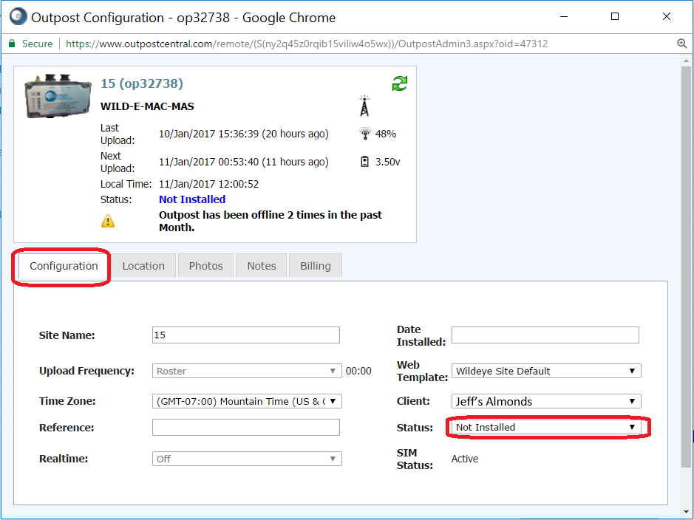Image resolution: width=694 pixels, height=520 pixels.
Task: Expand the Client dropdown
Action: pos(546,401)
